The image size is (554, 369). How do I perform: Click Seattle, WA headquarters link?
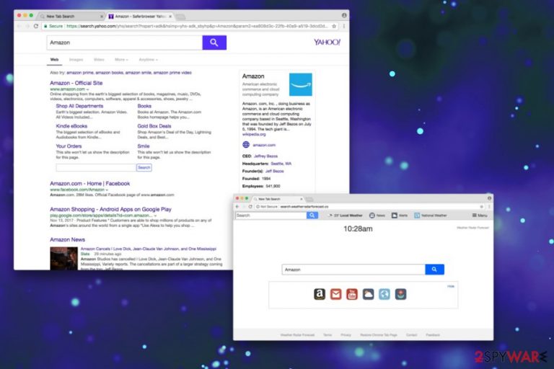pyautogui.click(x=281, y=164)
